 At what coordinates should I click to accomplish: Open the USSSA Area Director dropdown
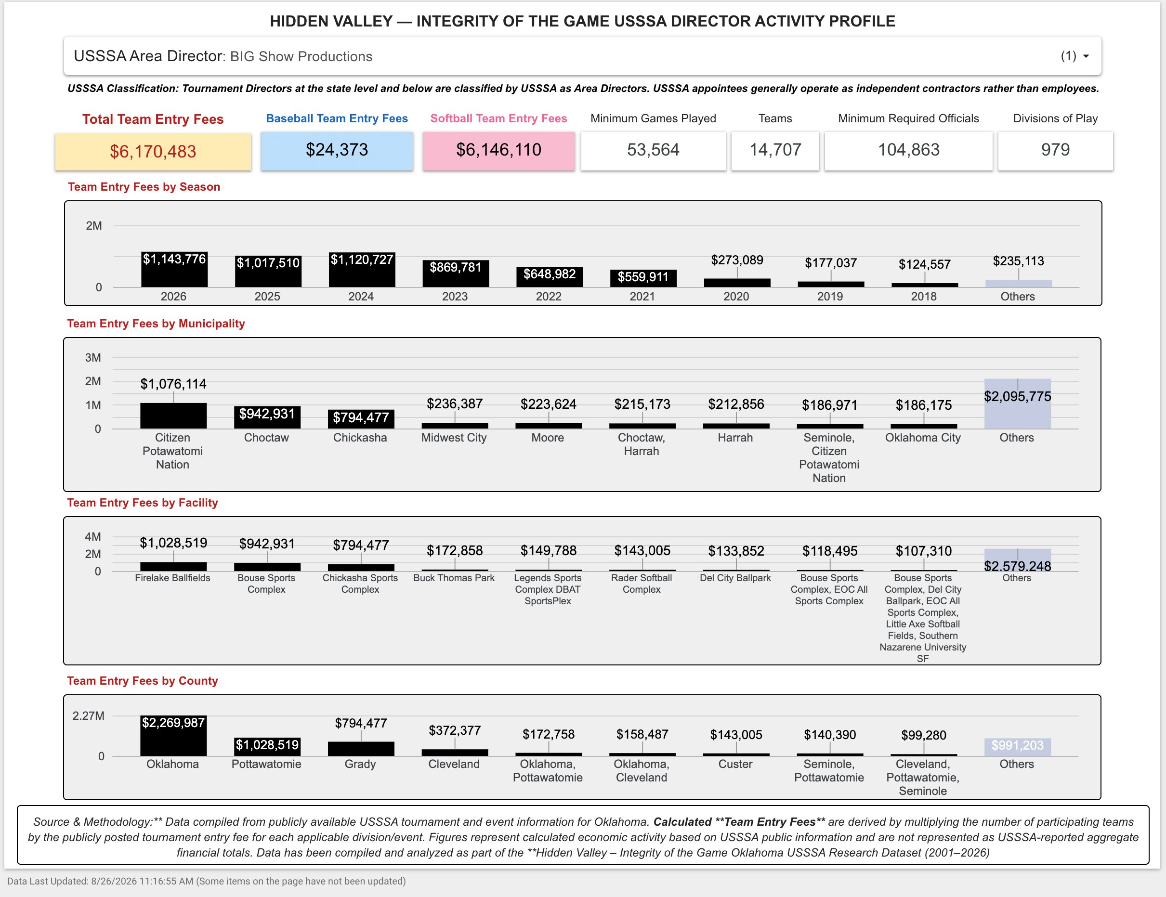(582, 56)
